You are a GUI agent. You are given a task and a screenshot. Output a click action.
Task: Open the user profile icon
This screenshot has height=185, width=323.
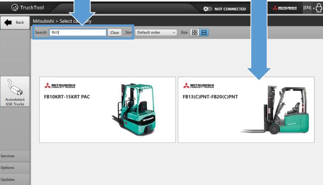tap(319, 8)
